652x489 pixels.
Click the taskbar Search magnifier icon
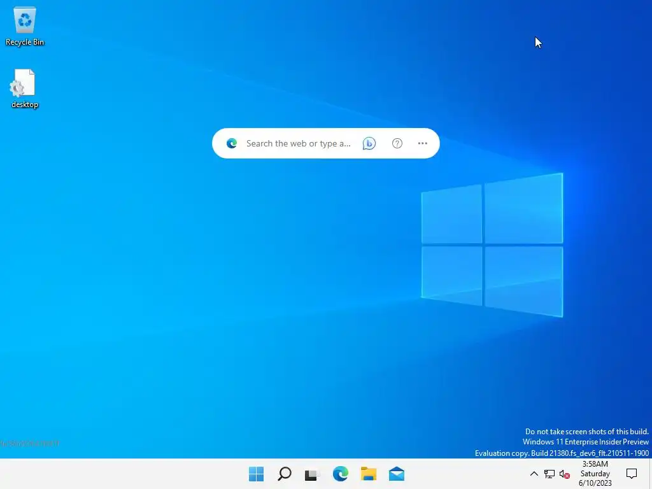285,474
